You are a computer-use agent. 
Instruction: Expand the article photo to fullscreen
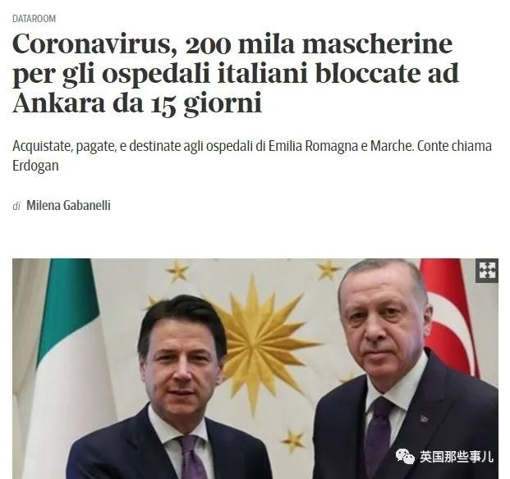pyautogui.click(x=487, y=271)
